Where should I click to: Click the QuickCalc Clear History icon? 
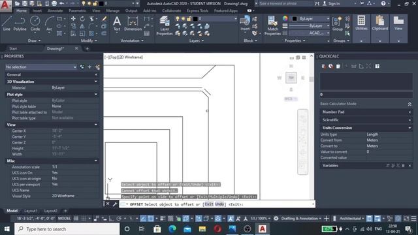click(330, 66)
